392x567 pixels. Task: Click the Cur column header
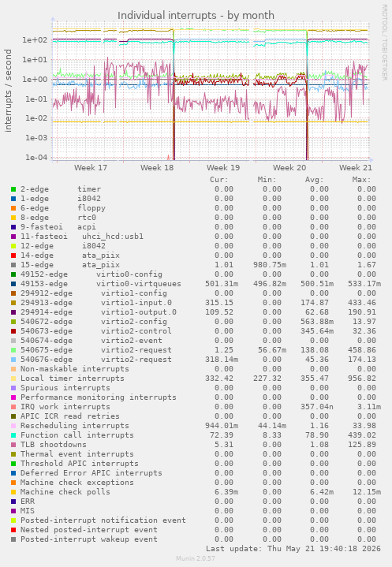click(219, 180)
